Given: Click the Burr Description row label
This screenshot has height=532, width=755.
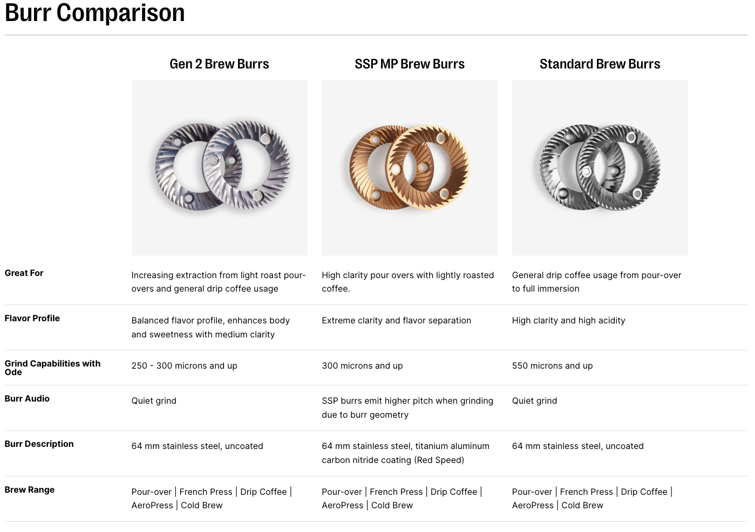Looking at the screenshot, I should coord(39,444).
